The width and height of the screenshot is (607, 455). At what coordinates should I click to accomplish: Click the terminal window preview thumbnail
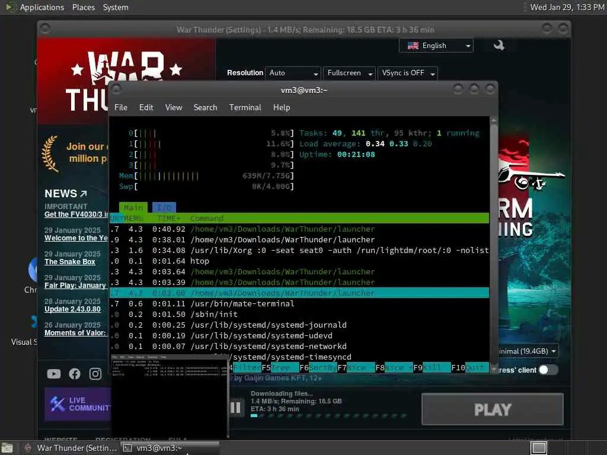pyautogui.click(x=170, y=396)
